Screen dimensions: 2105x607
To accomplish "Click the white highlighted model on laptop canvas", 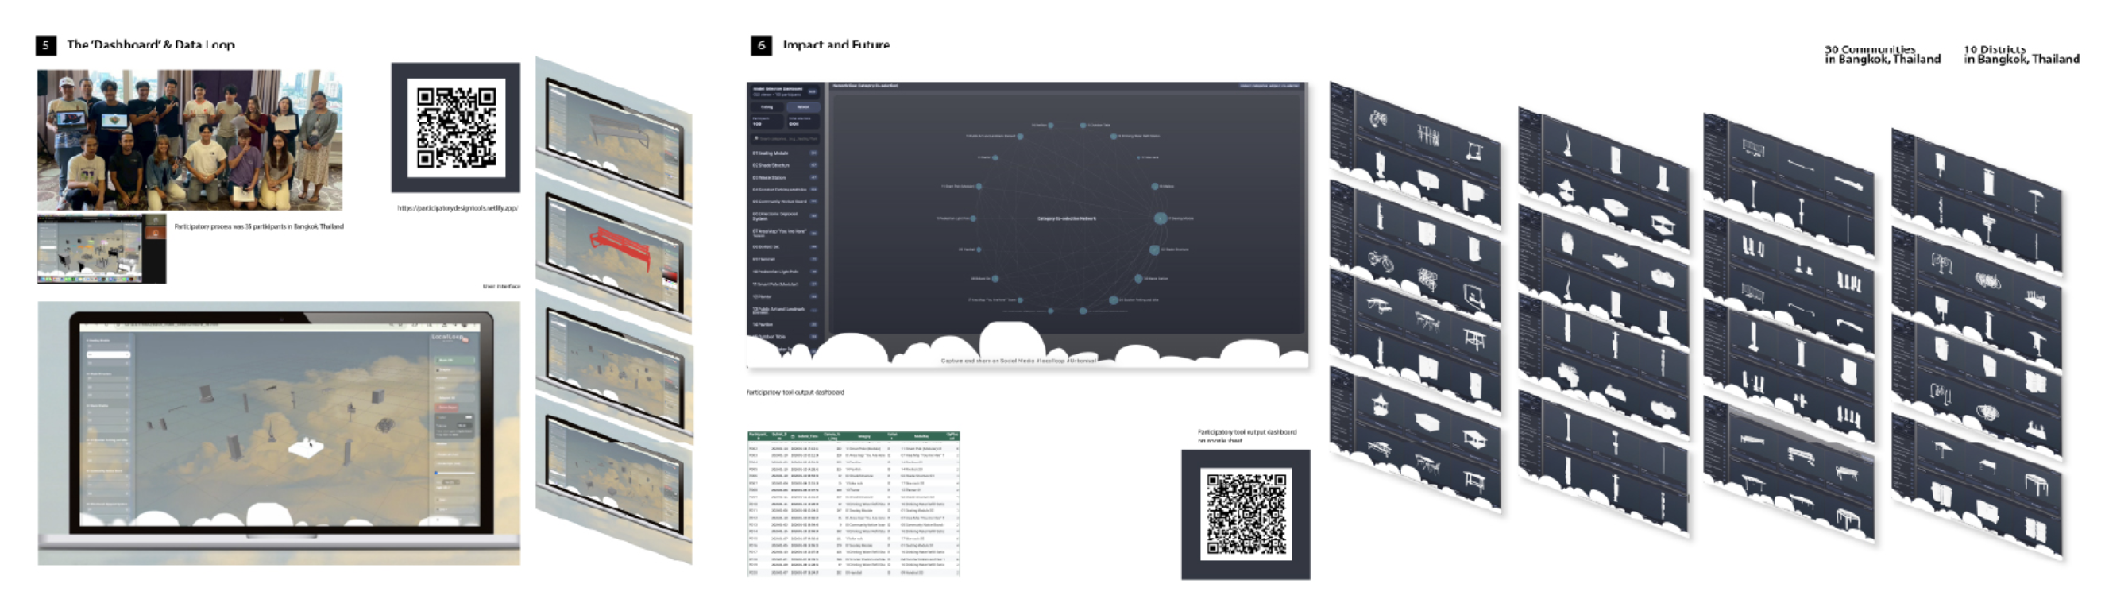I will click(307, 446).
